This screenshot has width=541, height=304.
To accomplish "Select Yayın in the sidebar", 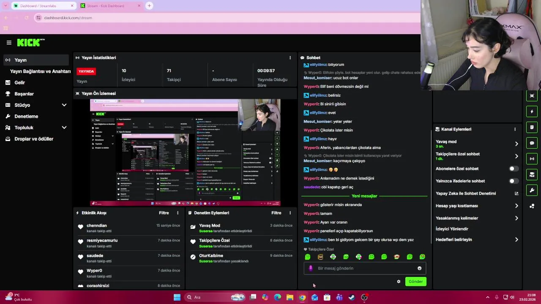I will (x=36, y=60).
